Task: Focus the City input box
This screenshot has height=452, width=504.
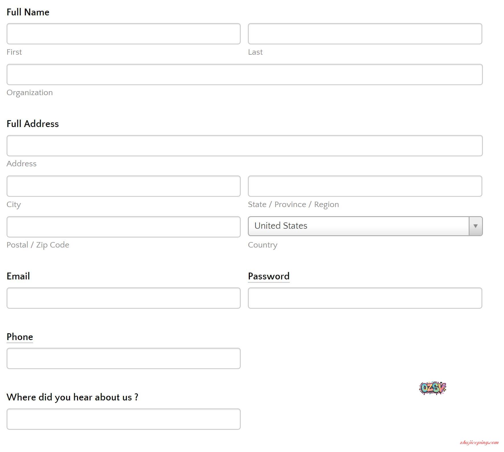Action: (x=123, y=186)
